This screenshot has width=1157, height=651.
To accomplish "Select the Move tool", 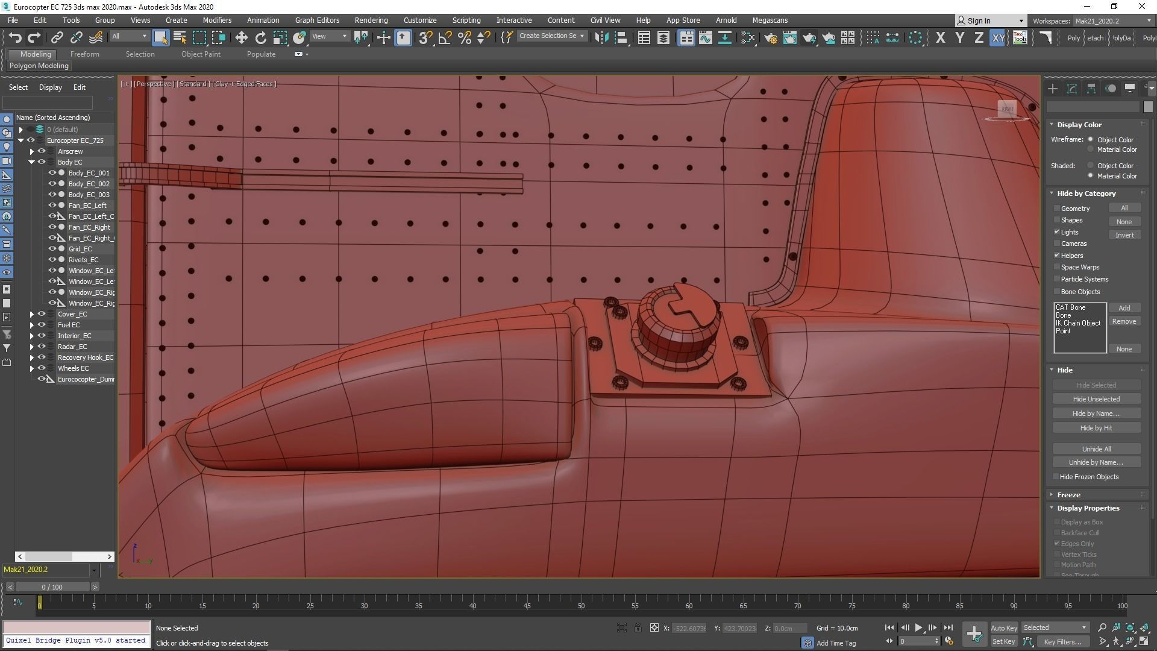I will point(241,37).
